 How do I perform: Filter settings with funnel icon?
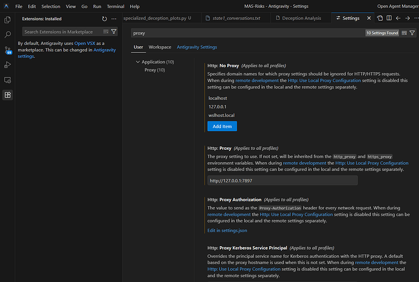point(412,33)
